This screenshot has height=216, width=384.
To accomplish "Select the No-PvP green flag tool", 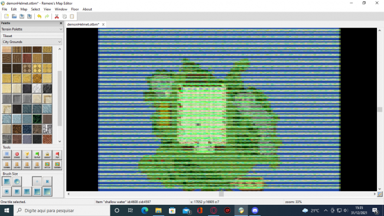I will pos(37,155).
